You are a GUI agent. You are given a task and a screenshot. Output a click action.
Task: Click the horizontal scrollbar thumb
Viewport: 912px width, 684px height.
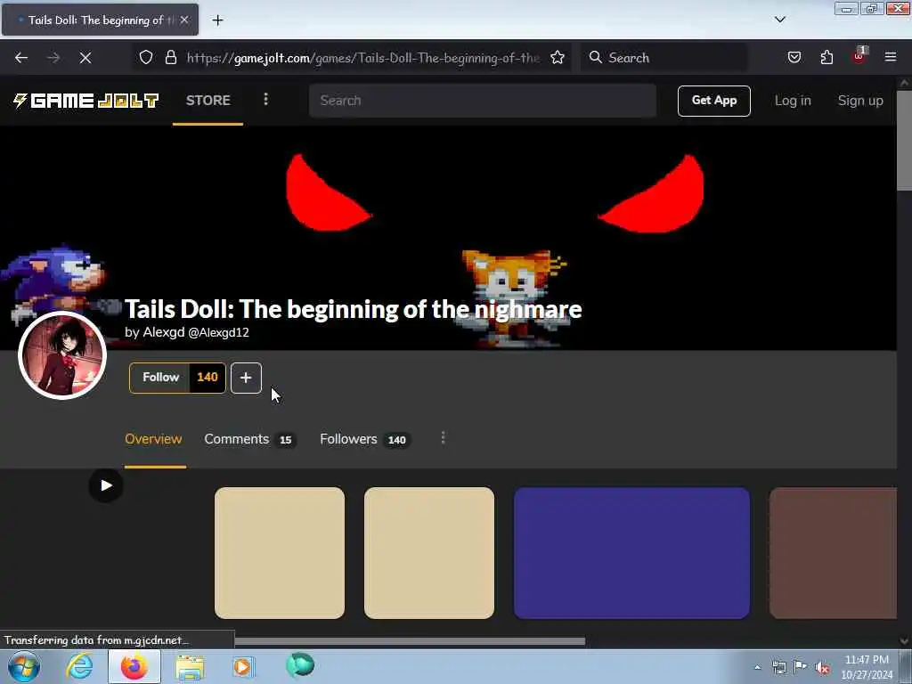click(410, 641)
